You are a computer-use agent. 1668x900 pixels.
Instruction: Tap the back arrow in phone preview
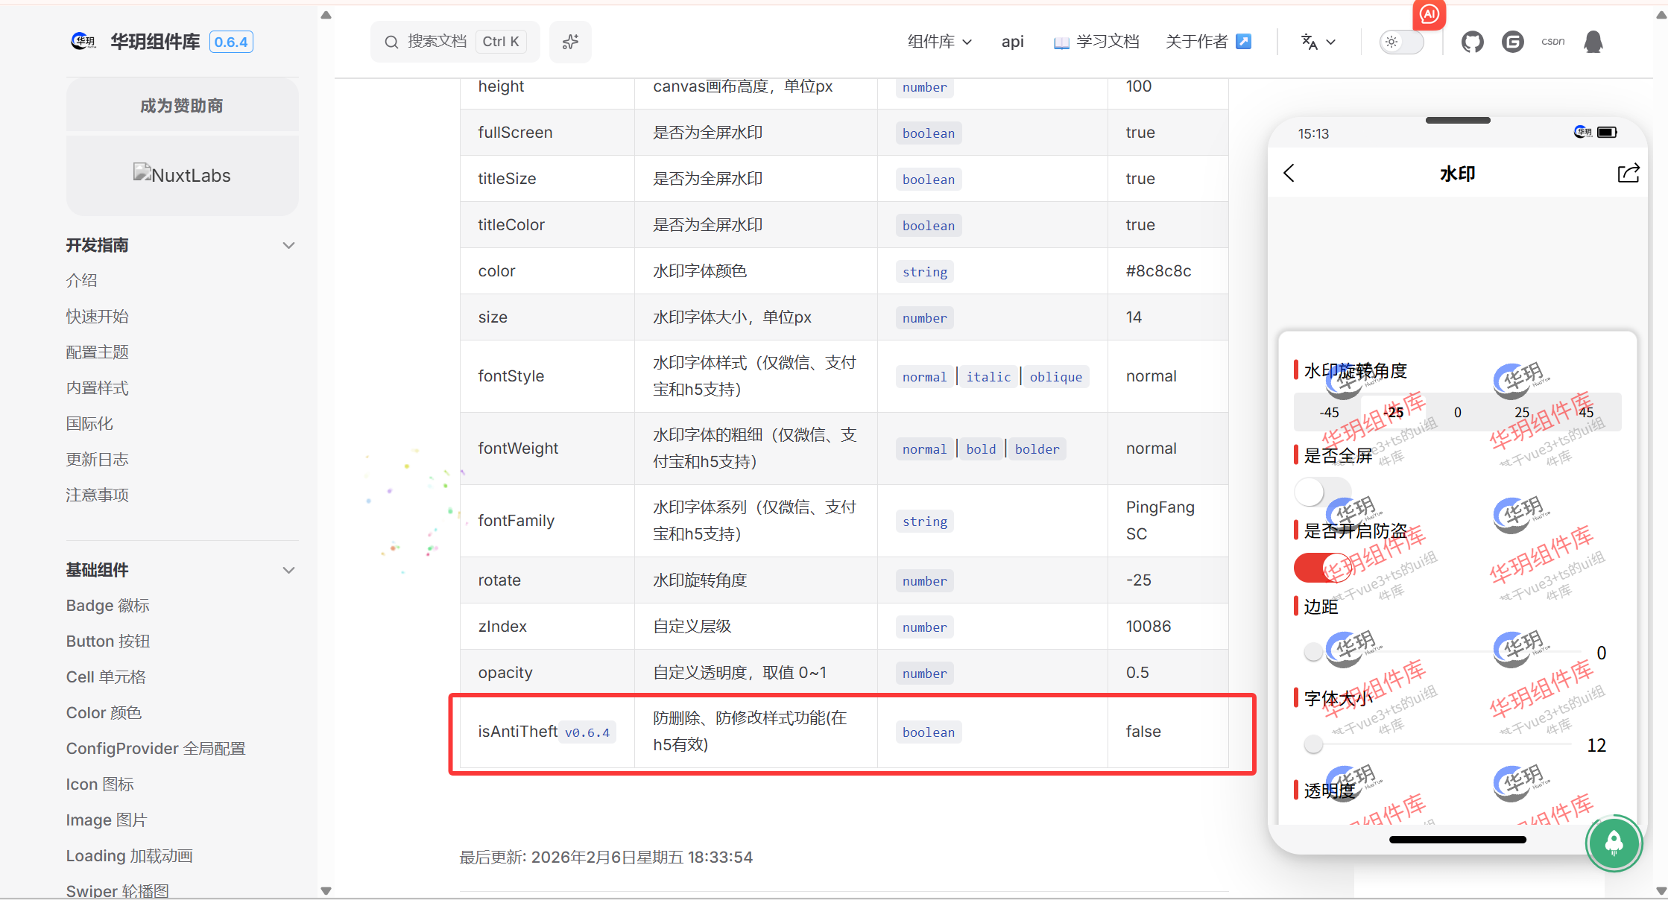[x=1289, y=173]
